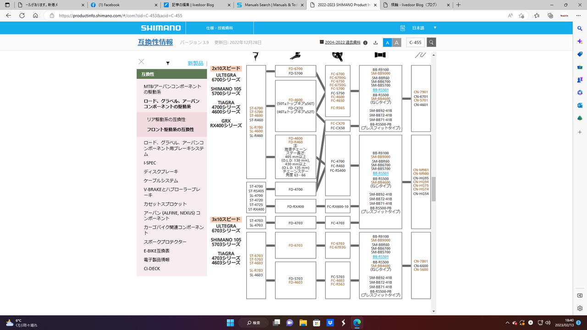Click the FC-RX600-10 cell

tap(338, 206)
